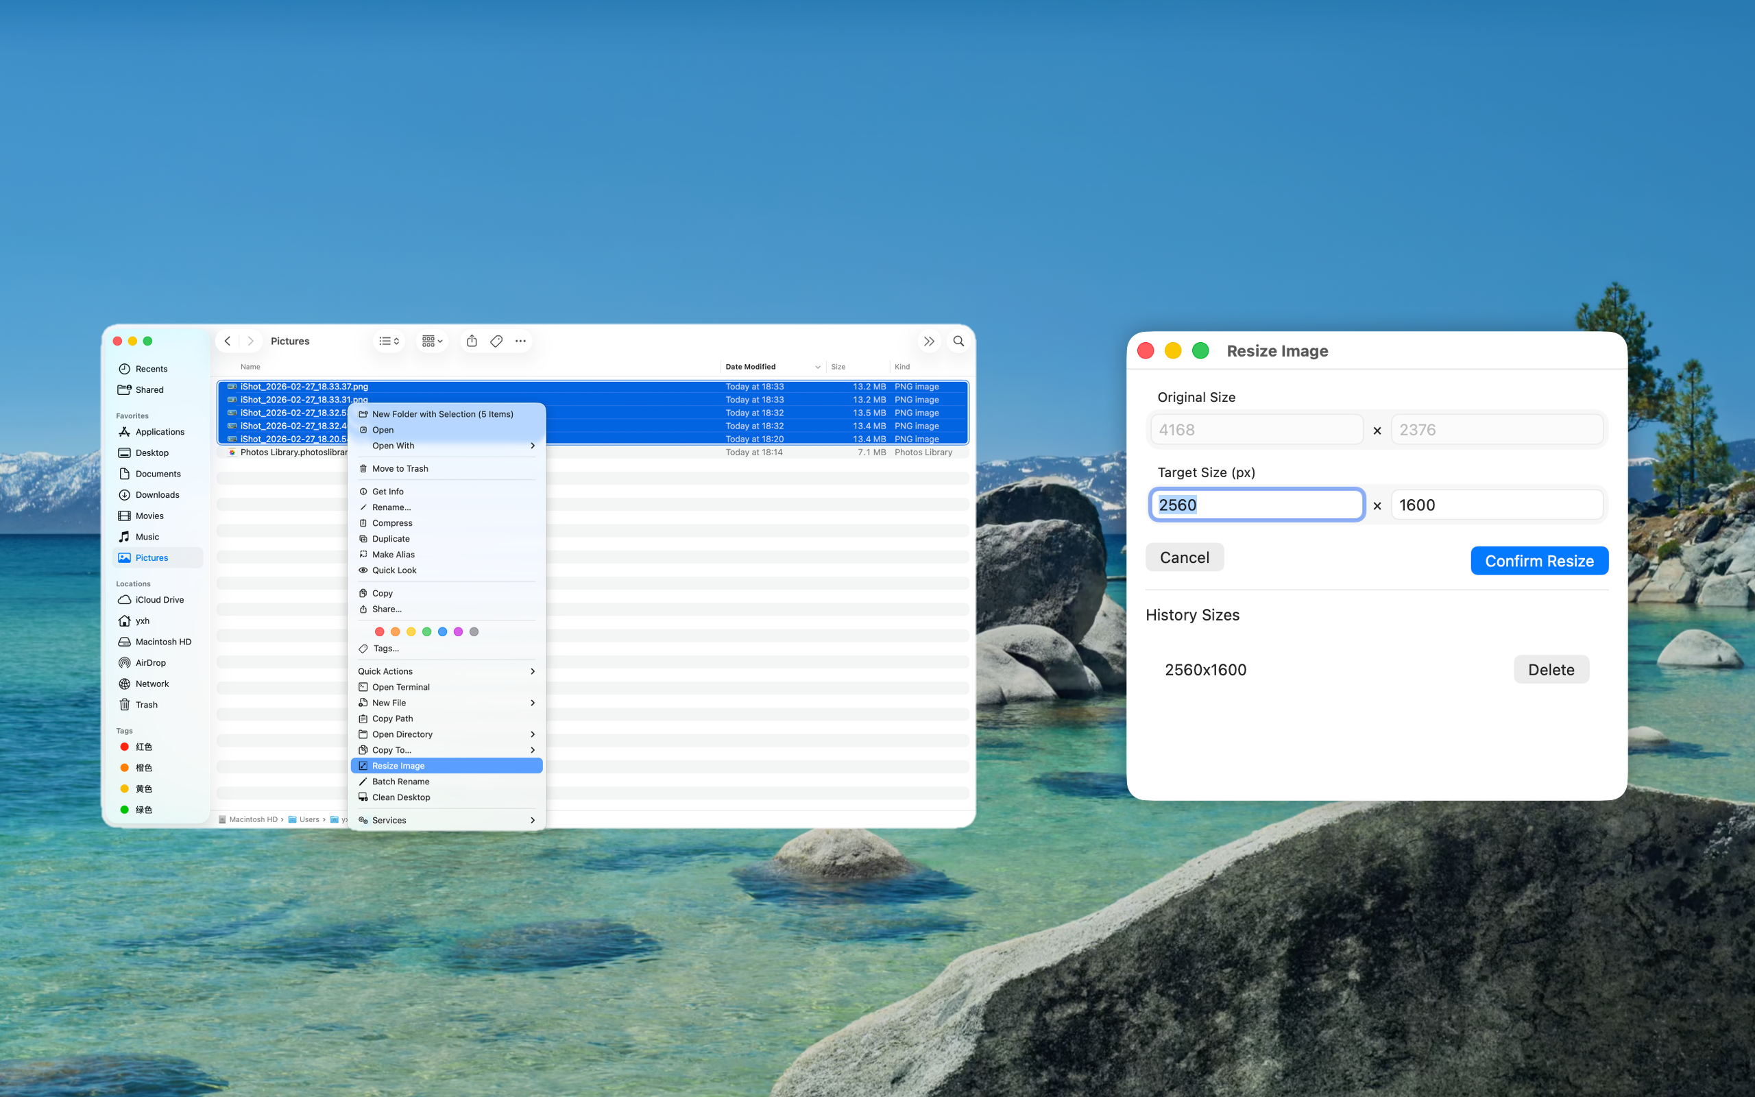Expand hidden toolbar items chevron
This screenshot has height=1097, width=1755.
(929, 341)
